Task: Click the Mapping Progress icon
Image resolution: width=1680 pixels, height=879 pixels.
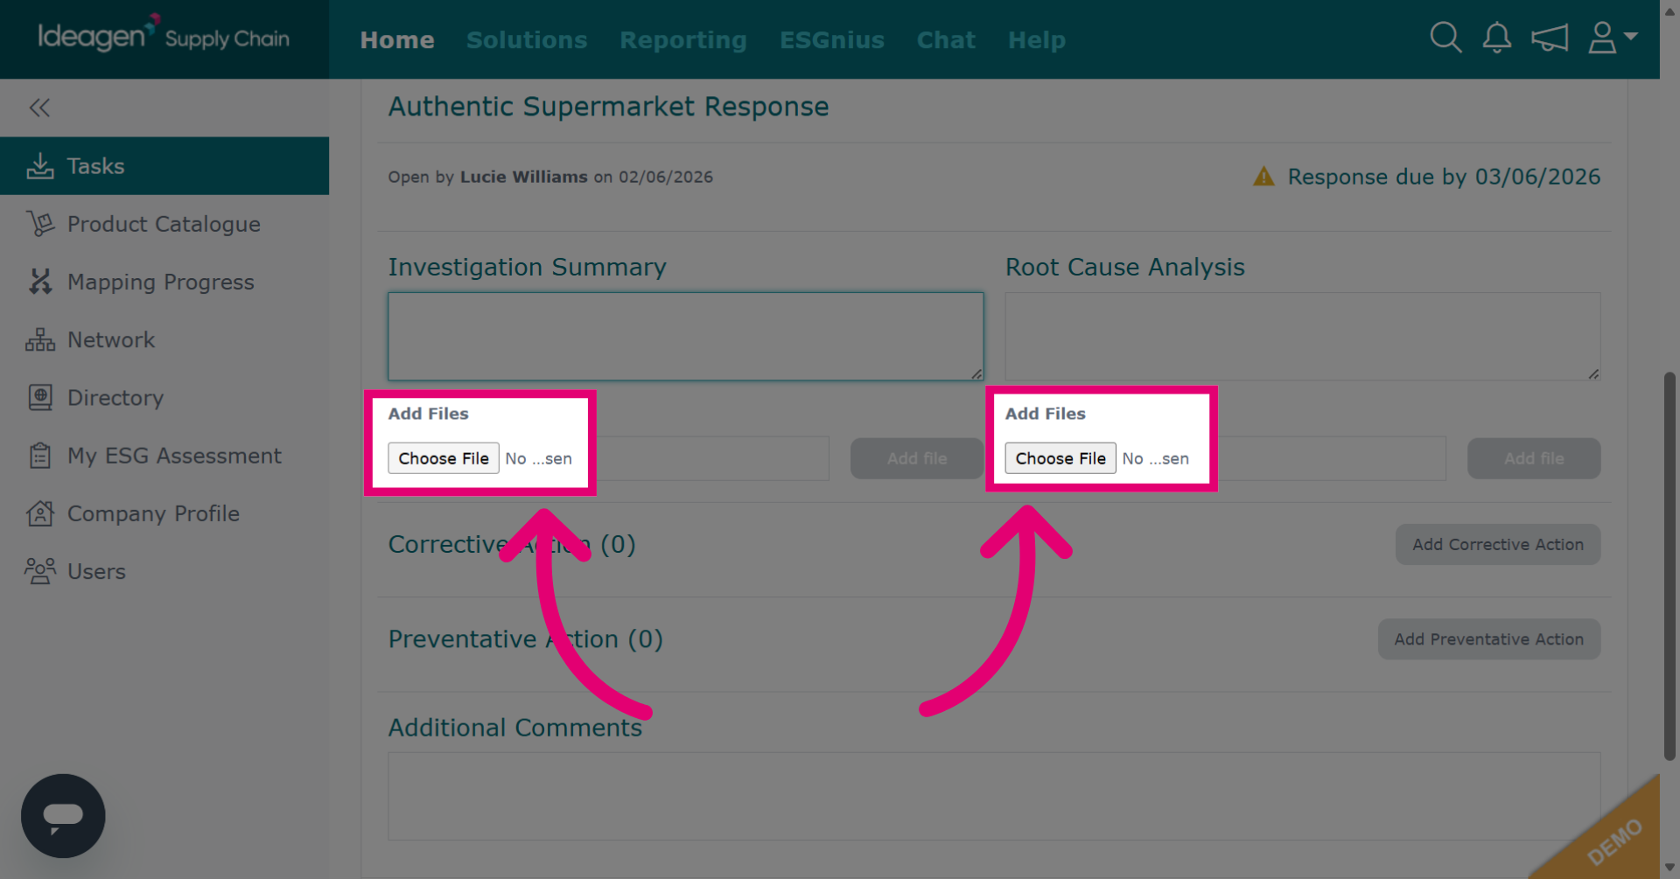Action: (x=40, y=282)
